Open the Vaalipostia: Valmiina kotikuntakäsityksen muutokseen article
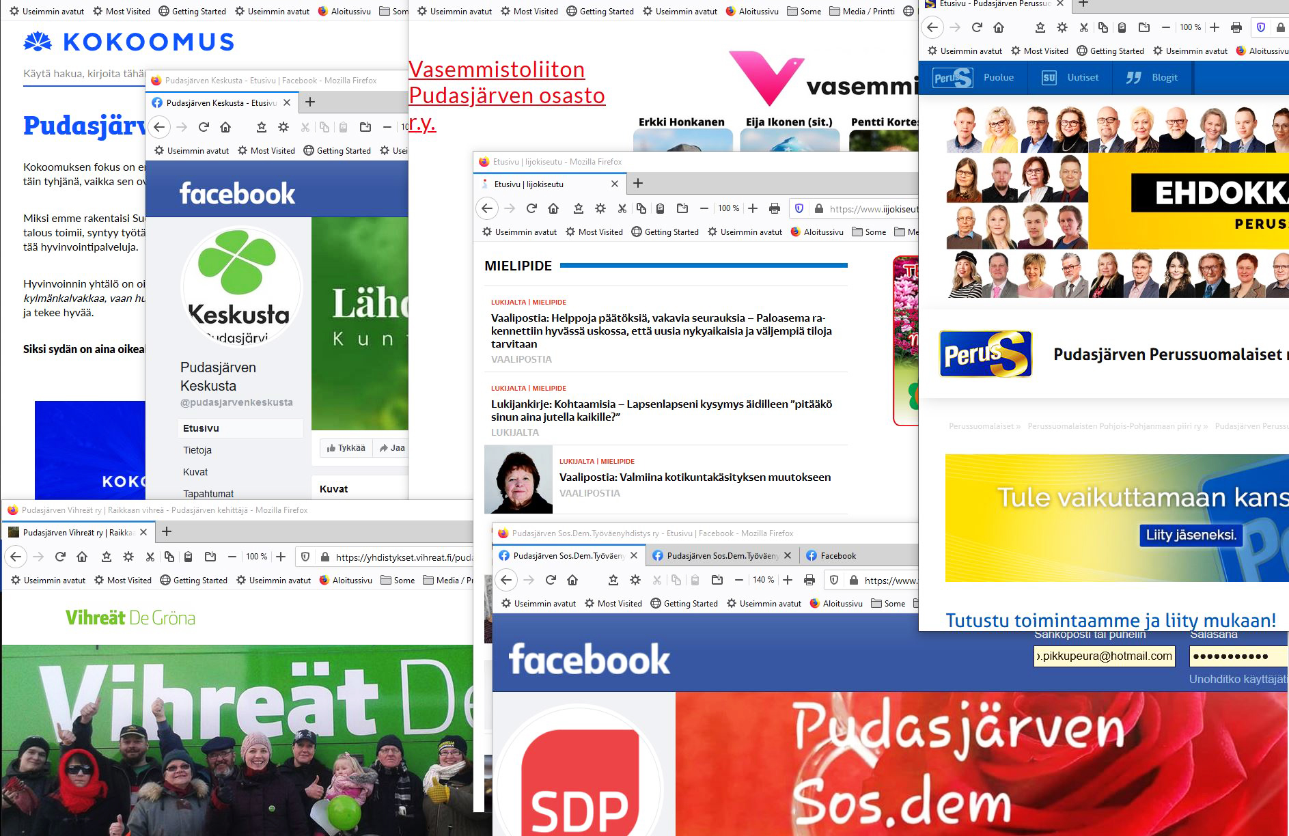 695,477
